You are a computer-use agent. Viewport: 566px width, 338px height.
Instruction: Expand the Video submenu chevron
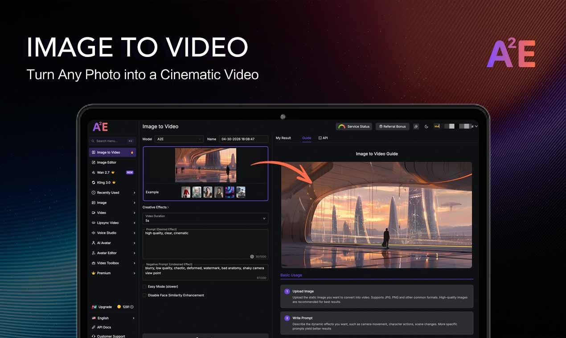pyautogui.click(x=134, y=213)
